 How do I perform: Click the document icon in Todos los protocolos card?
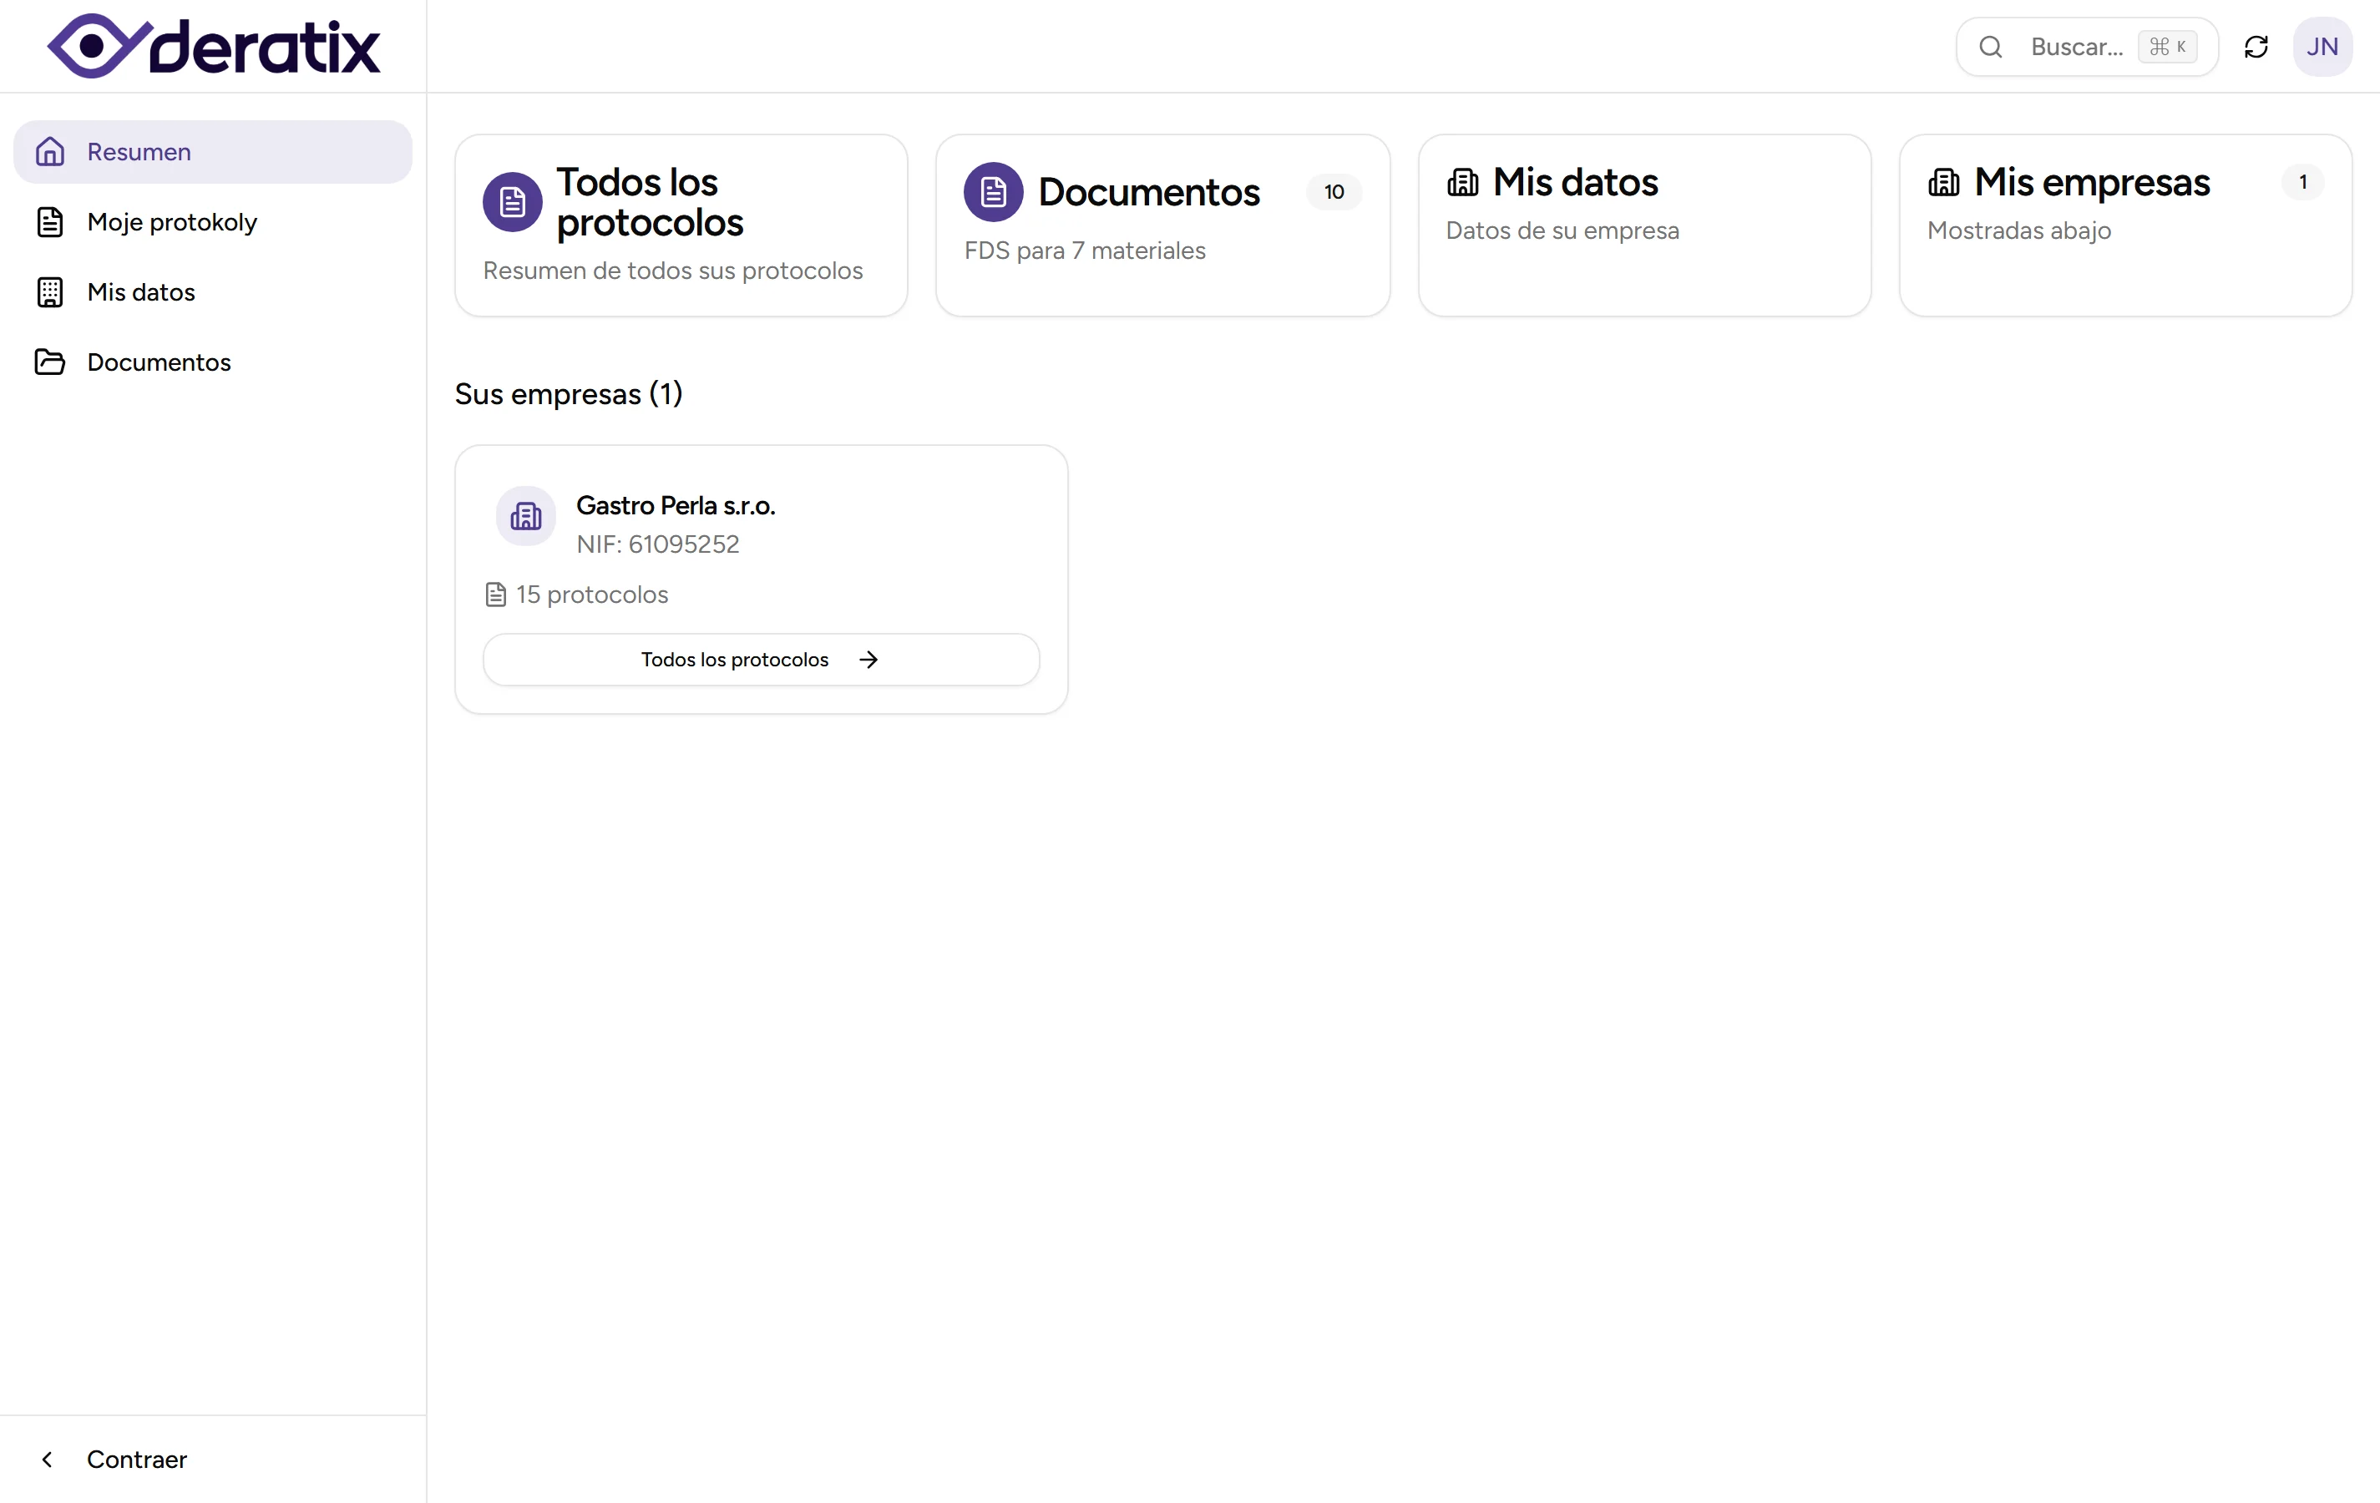pos(511,201)
